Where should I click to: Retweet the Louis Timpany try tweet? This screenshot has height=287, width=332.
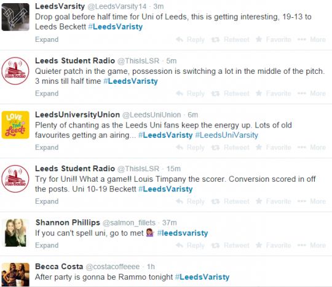(230, 201)
